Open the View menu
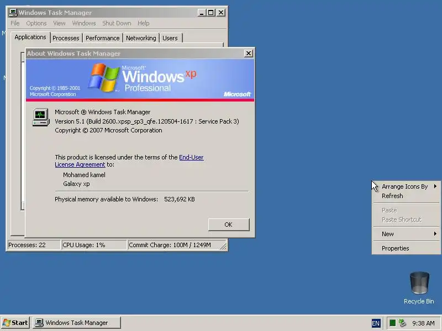 [x=59, y=23]
